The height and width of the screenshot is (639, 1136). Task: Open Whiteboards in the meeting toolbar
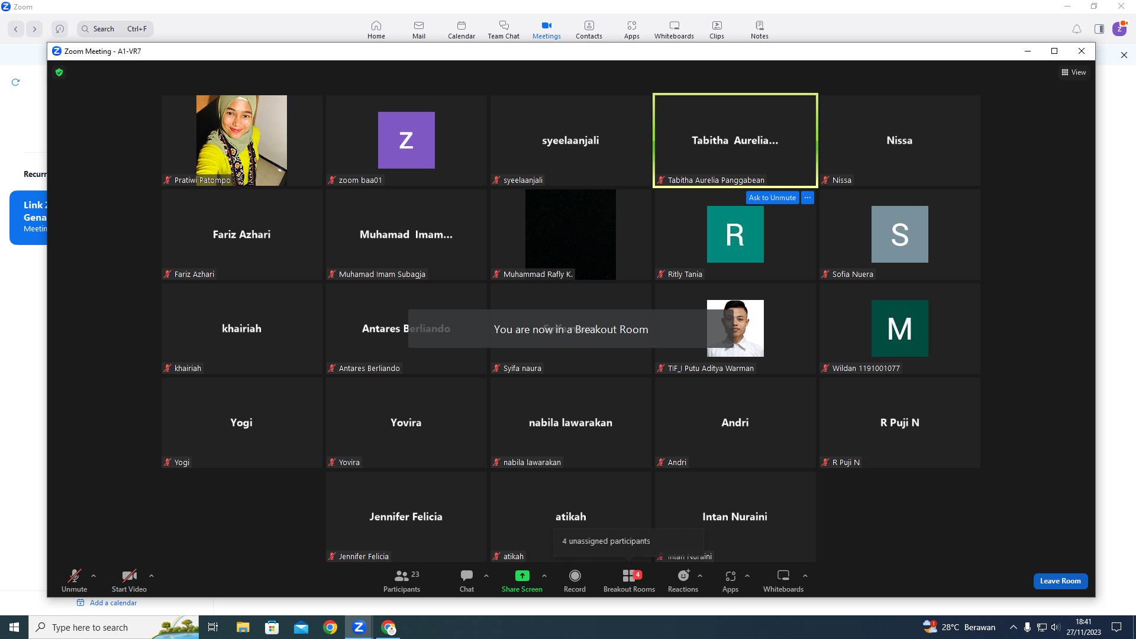783,580
